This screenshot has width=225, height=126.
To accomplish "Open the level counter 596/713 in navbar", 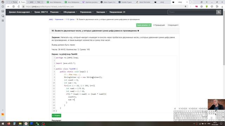I will click(x=41, y=12).
